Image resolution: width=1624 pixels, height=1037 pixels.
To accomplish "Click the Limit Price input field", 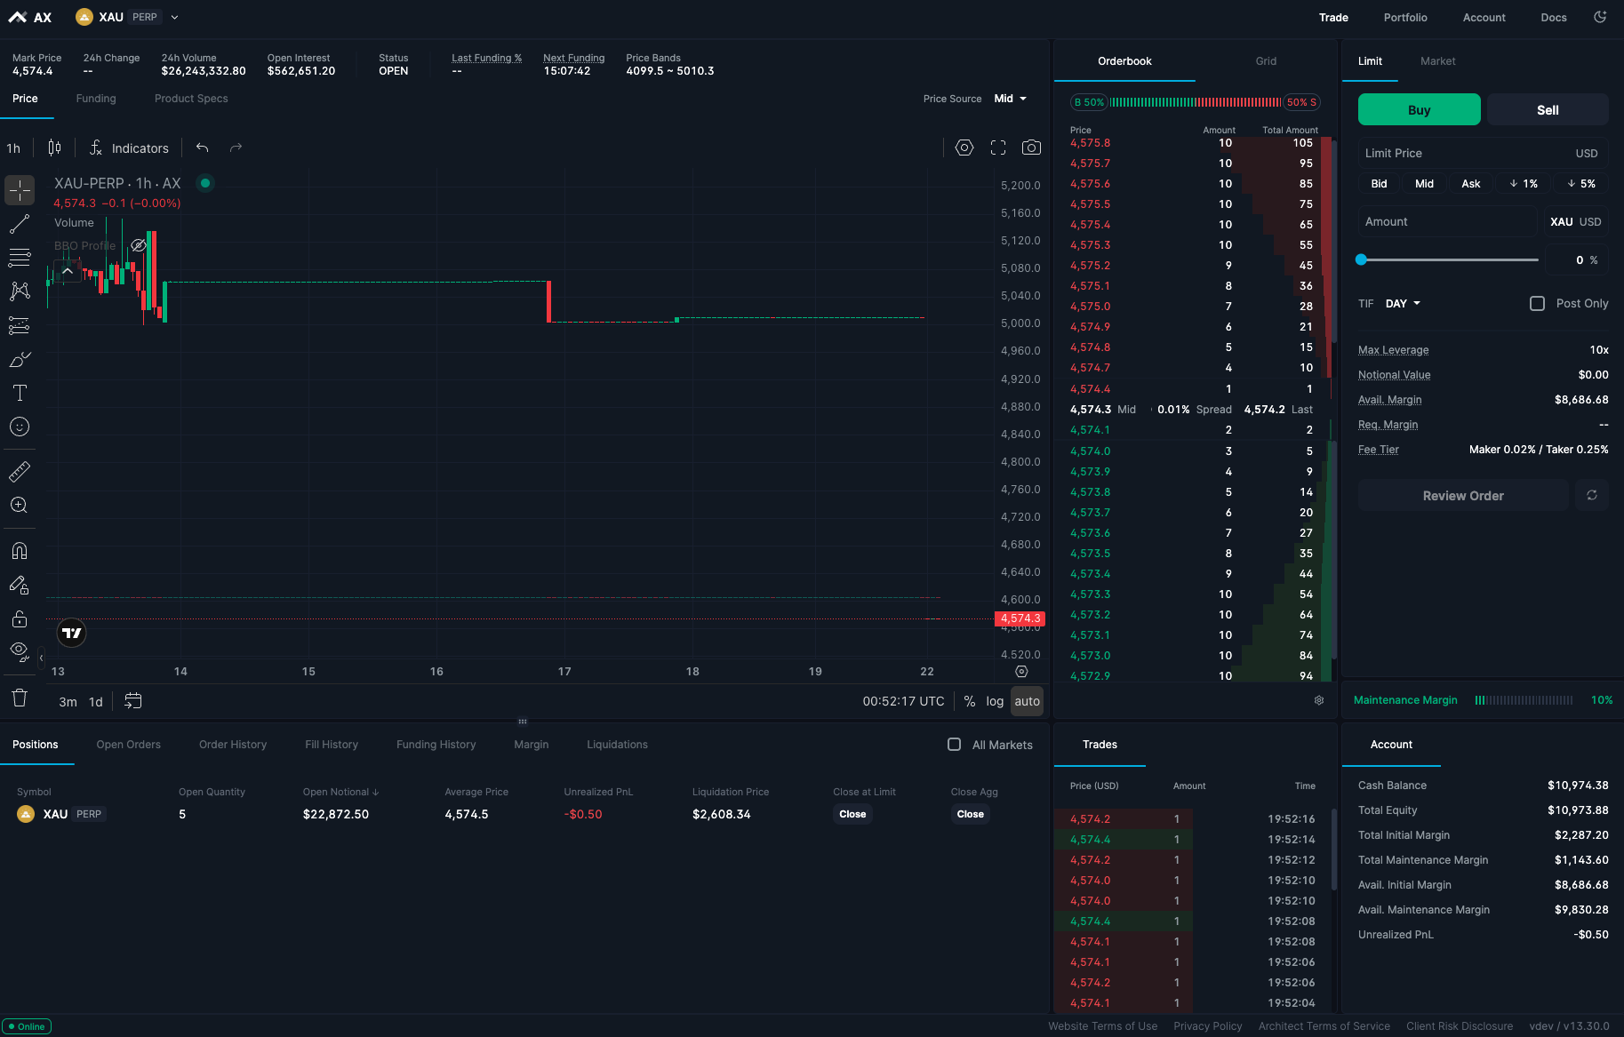I will pos(1483,153).
